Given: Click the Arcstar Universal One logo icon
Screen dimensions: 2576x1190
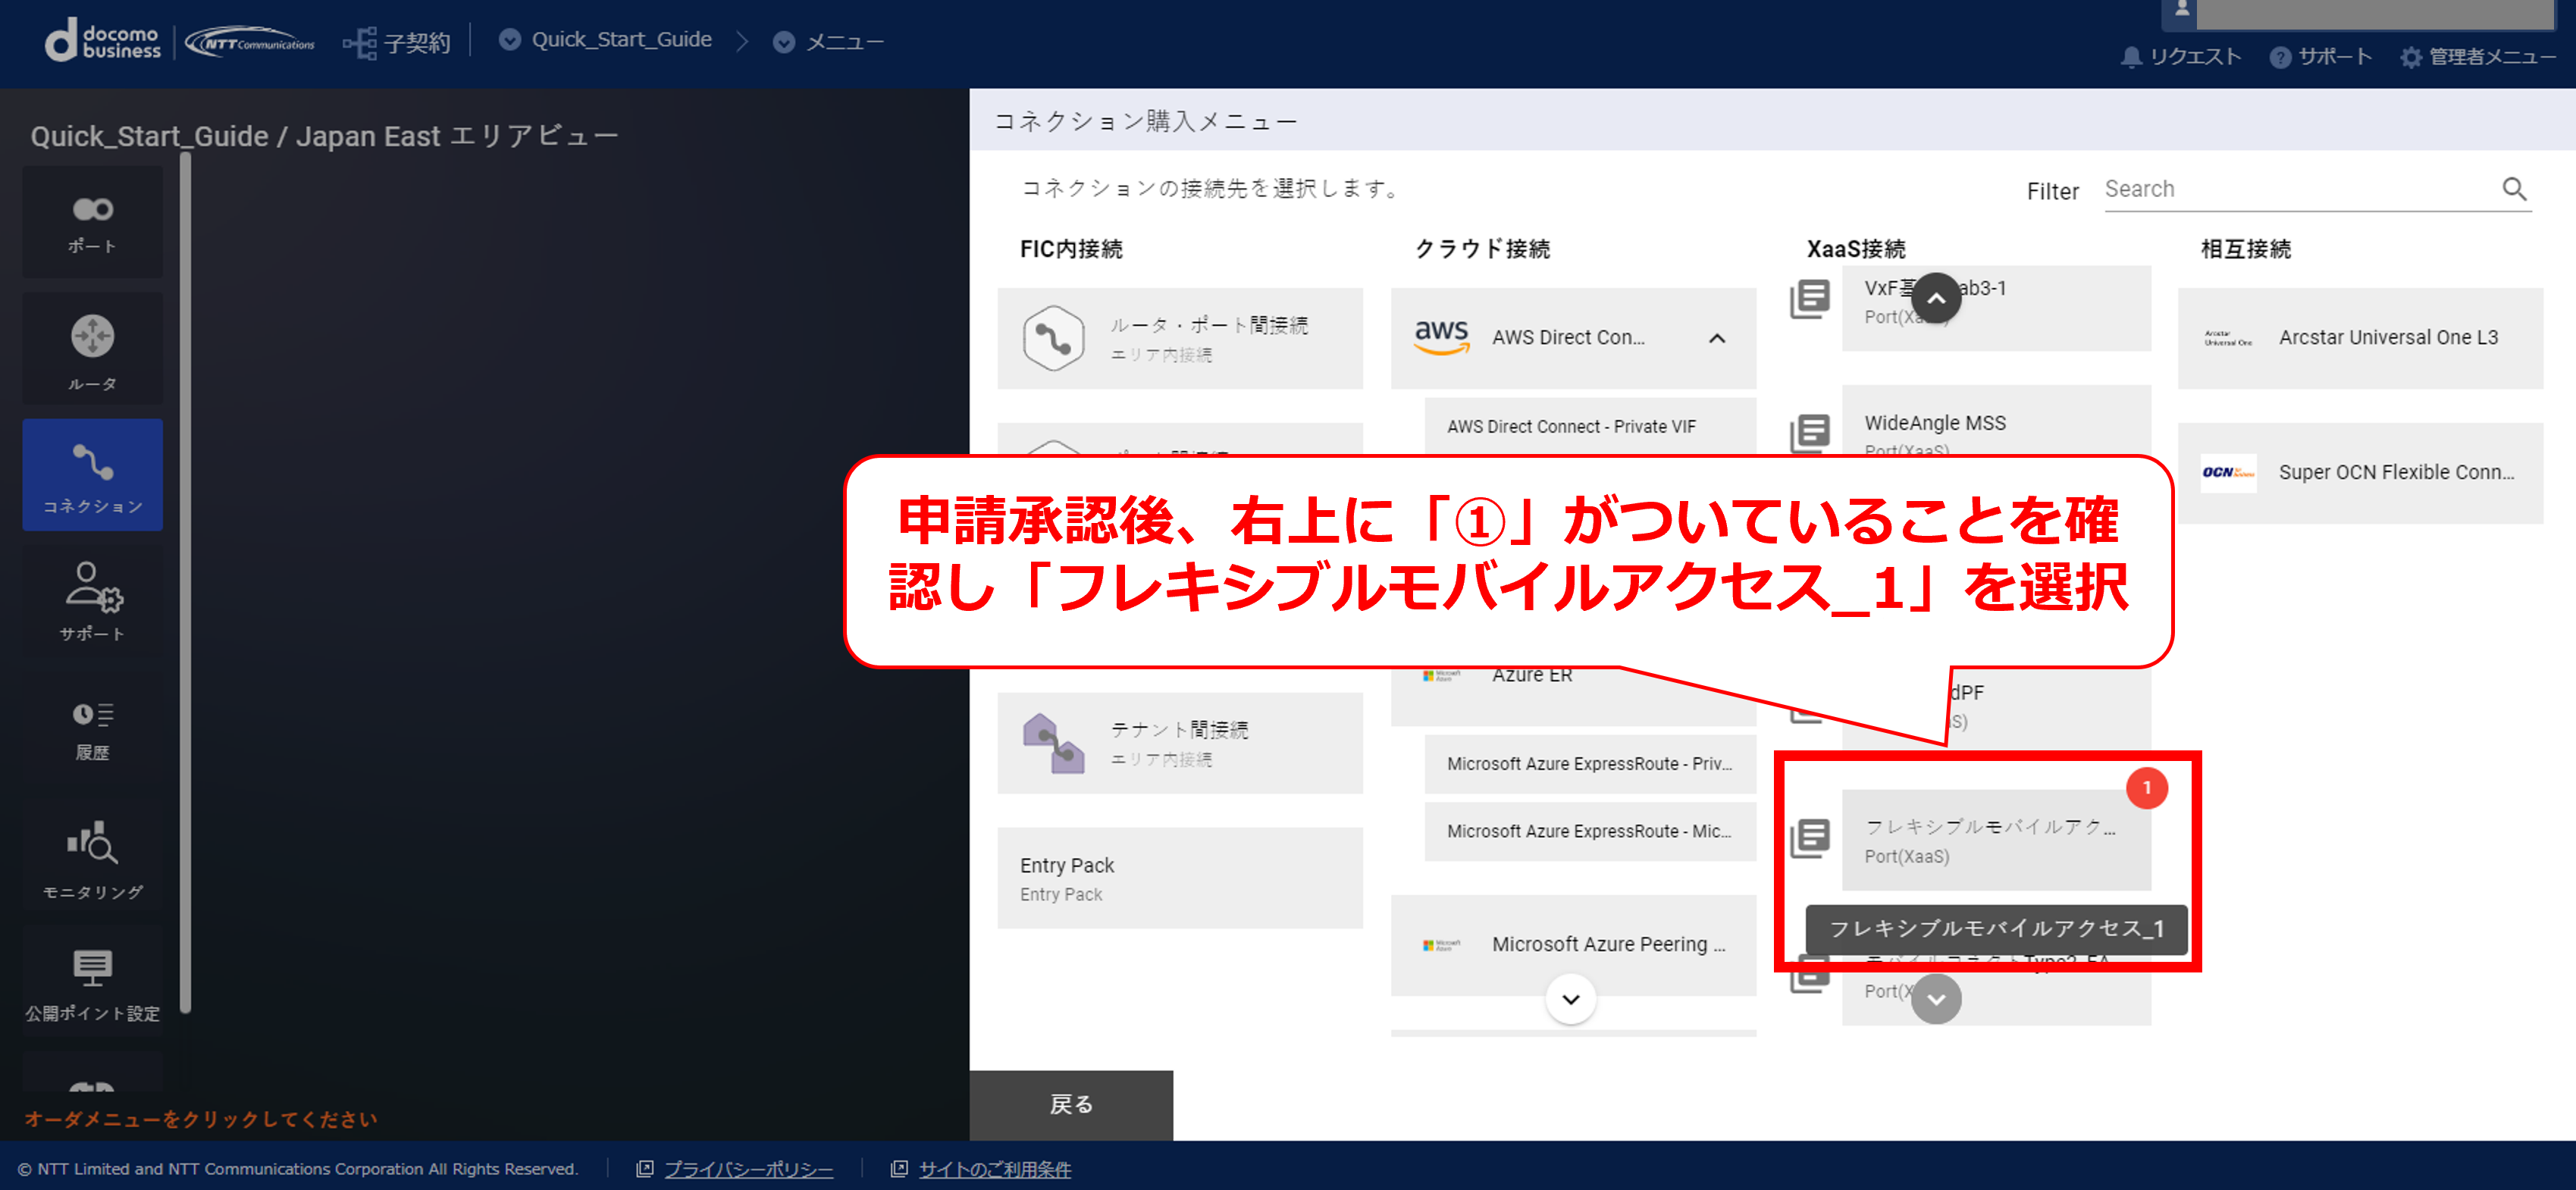Looking at the screenshot, I should (2228, 338).
